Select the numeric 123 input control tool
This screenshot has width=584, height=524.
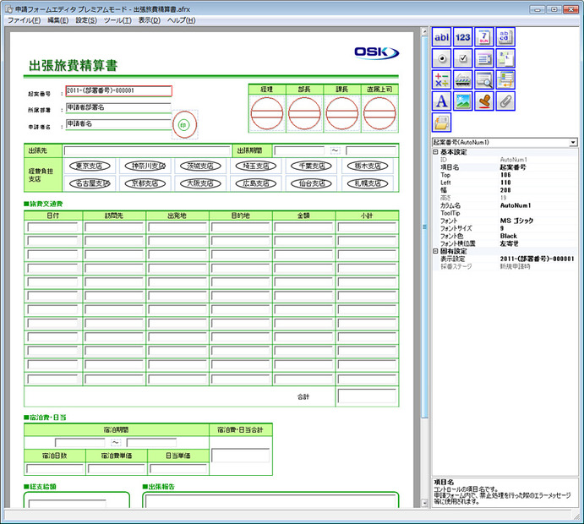point(462,37)
